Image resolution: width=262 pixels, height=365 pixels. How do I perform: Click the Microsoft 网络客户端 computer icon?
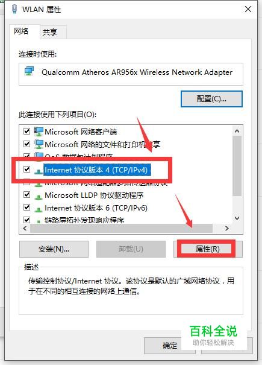39,132
